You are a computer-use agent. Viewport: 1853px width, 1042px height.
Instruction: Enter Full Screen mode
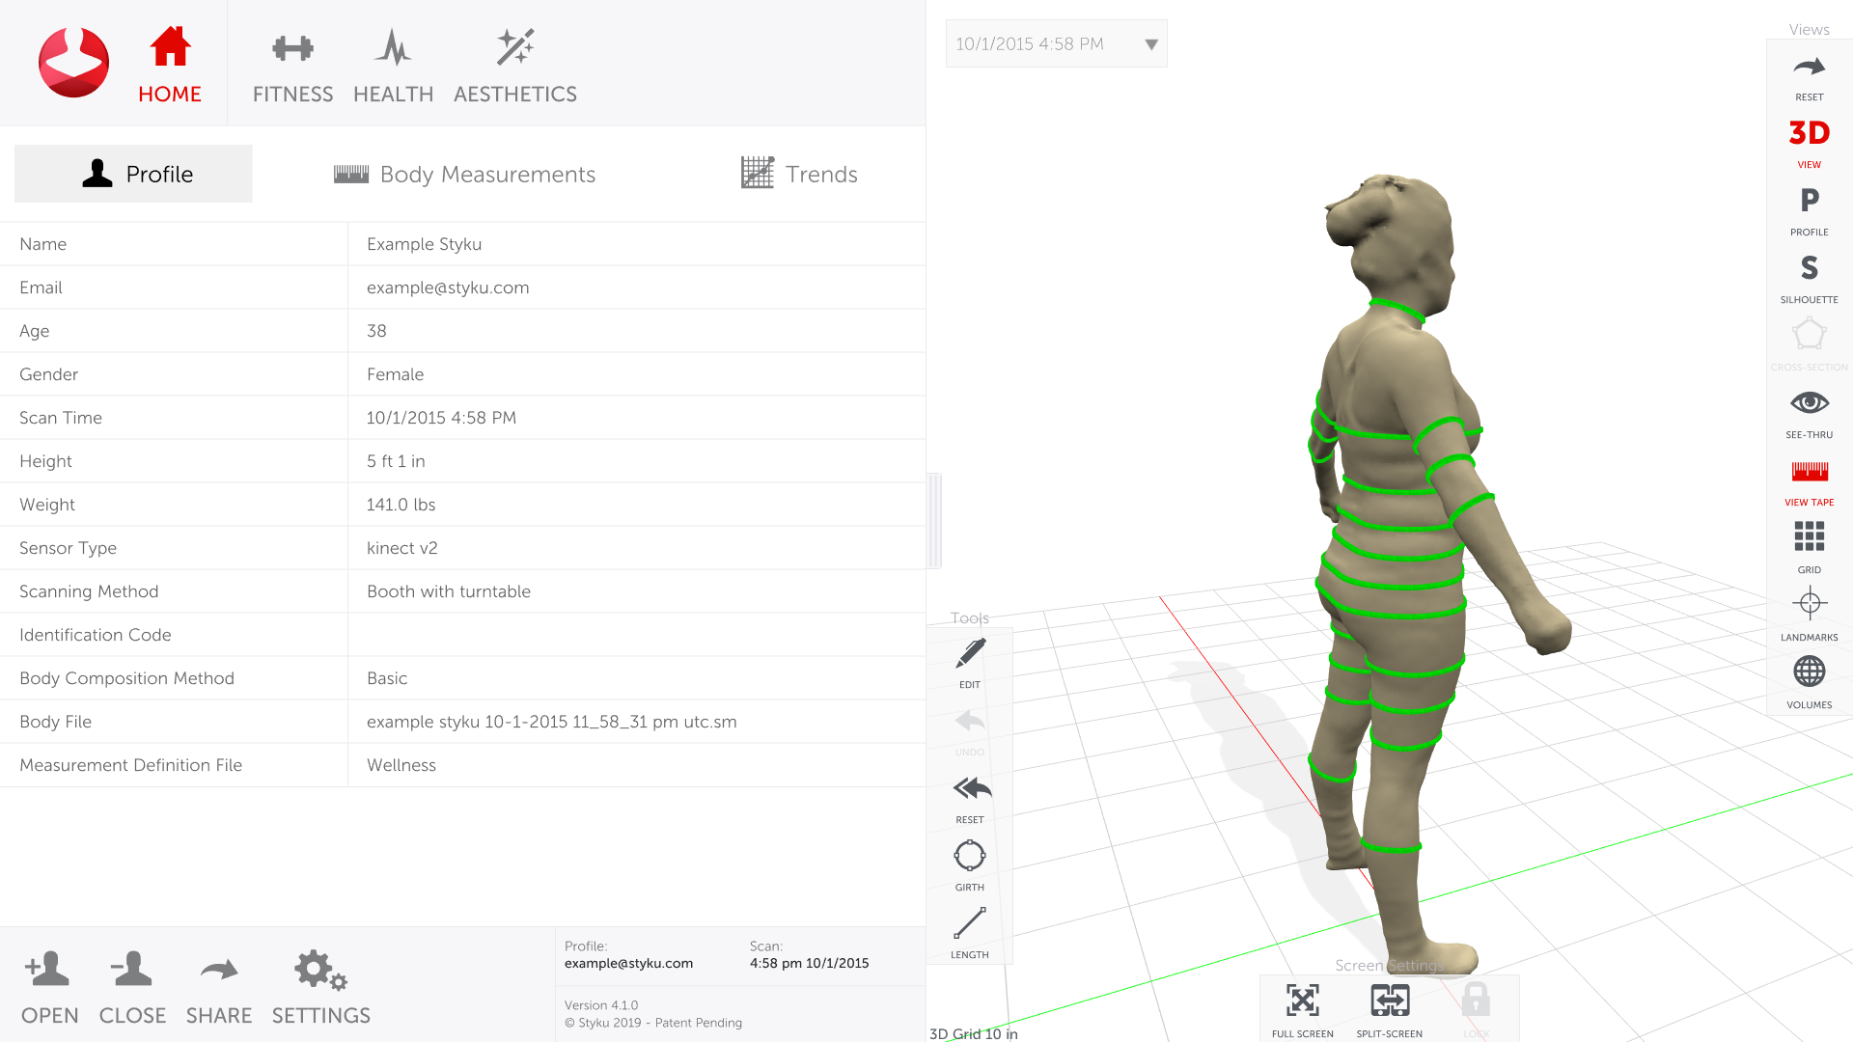pyautogui.click(x=1302, y=1001)
